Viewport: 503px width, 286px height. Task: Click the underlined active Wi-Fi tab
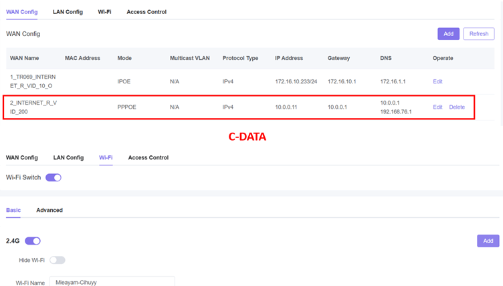(106, 157)
